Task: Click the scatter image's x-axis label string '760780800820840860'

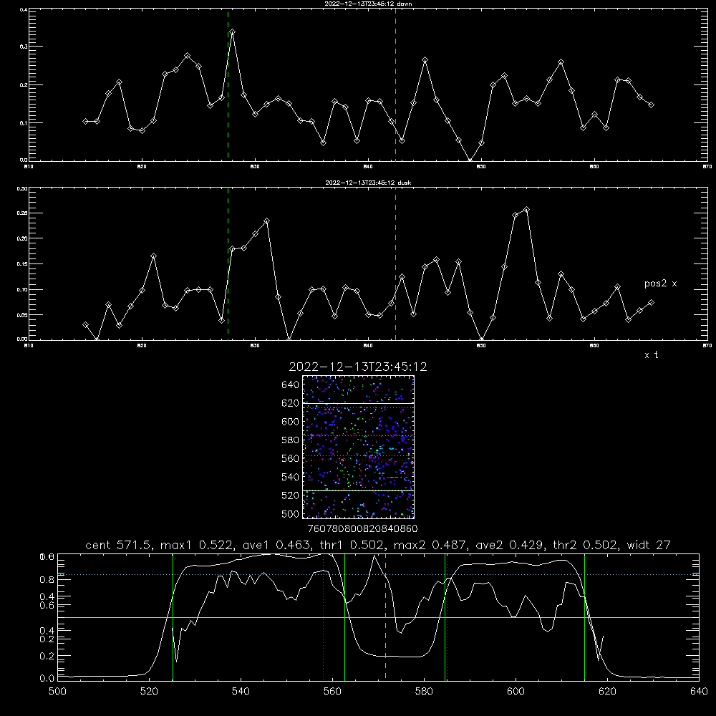Action: tap(362, 529)
